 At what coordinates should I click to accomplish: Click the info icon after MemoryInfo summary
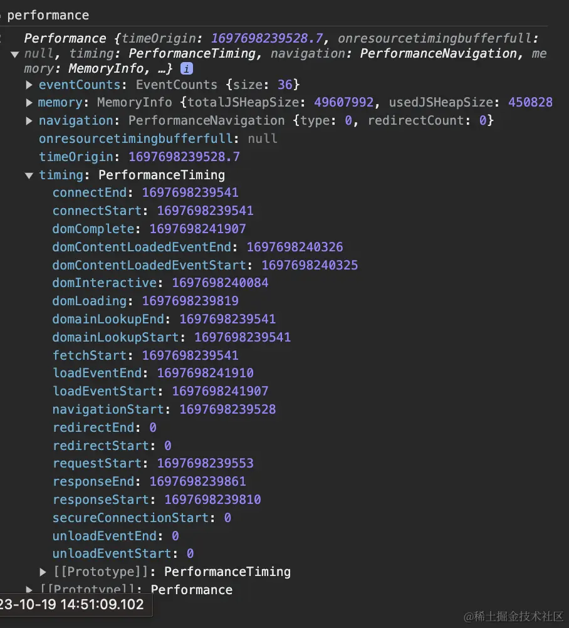(187, 68)
